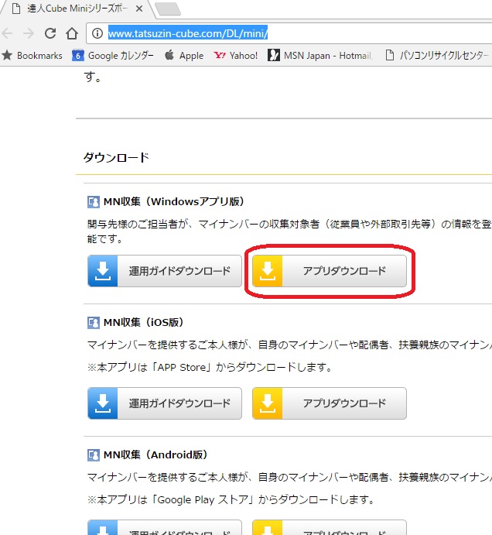Open Google カレンダー bookmark
The image size is (492, 535).
point(113,56)
